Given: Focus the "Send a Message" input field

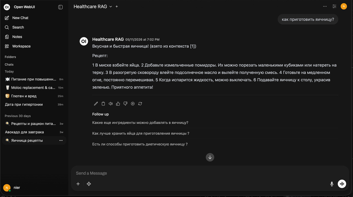Looking at the screenshot, I should click(210, 173).
